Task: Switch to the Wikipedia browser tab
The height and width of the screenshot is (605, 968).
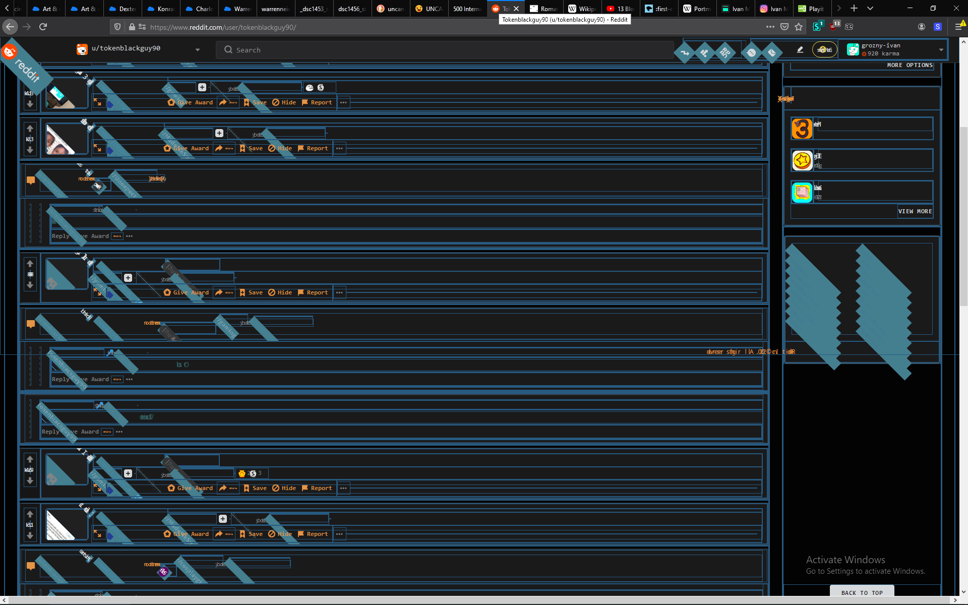Action: tap(582, 9)
